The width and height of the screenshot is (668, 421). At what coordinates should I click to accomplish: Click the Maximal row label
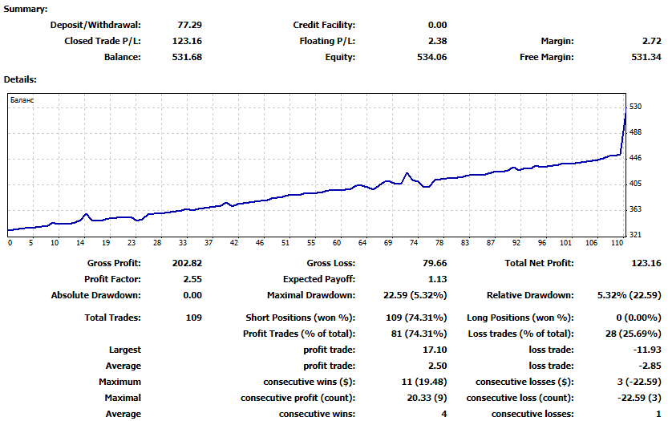pos(123,398)
